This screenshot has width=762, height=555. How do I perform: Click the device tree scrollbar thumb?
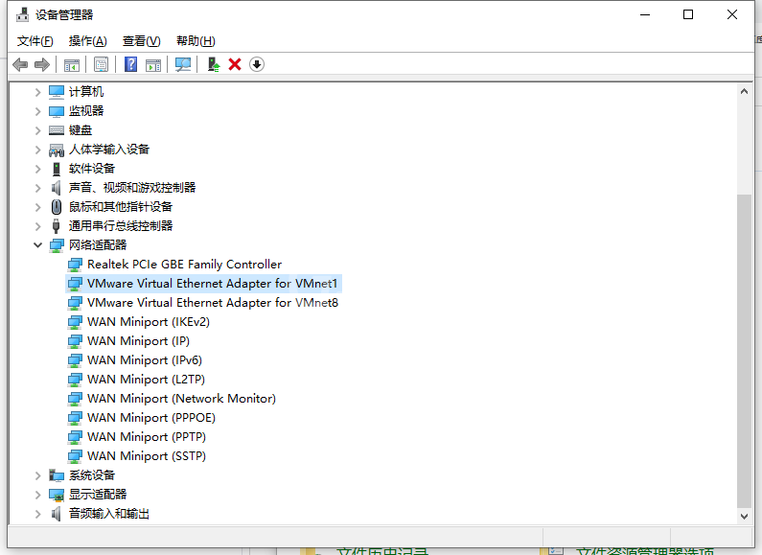coord(744,351)
